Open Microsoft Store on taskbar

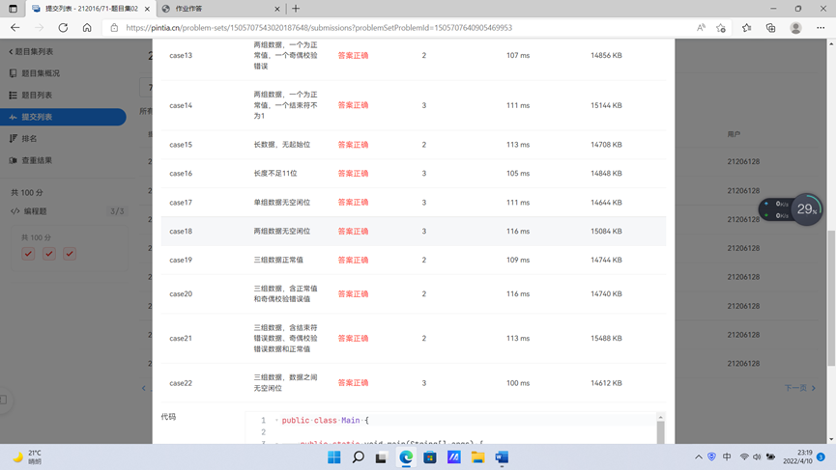pos(430,457)
